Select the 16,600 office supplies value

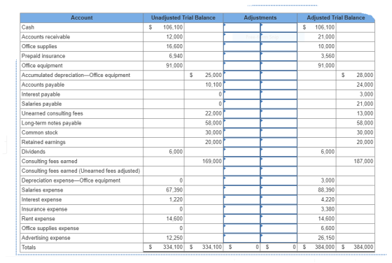174,46
